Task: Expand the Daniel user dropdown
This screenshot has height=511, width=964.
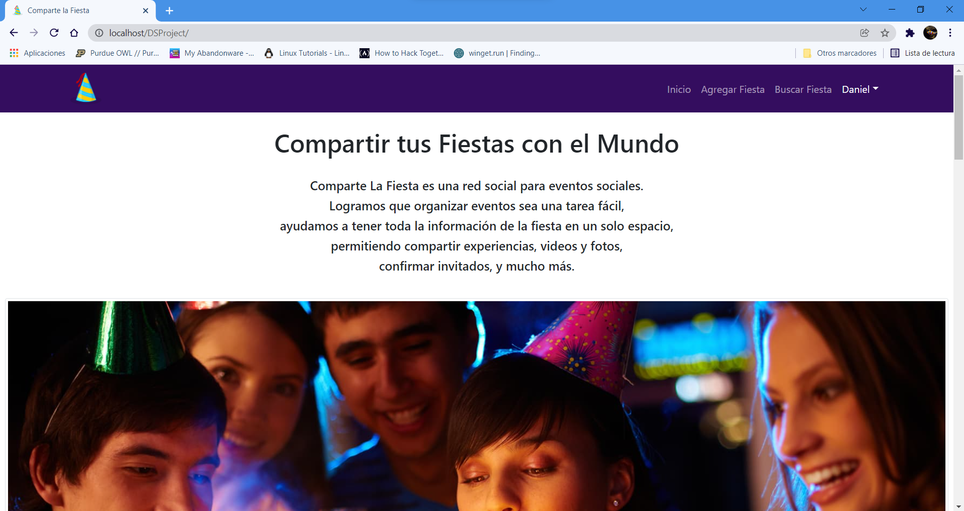Action: (860, 89)
